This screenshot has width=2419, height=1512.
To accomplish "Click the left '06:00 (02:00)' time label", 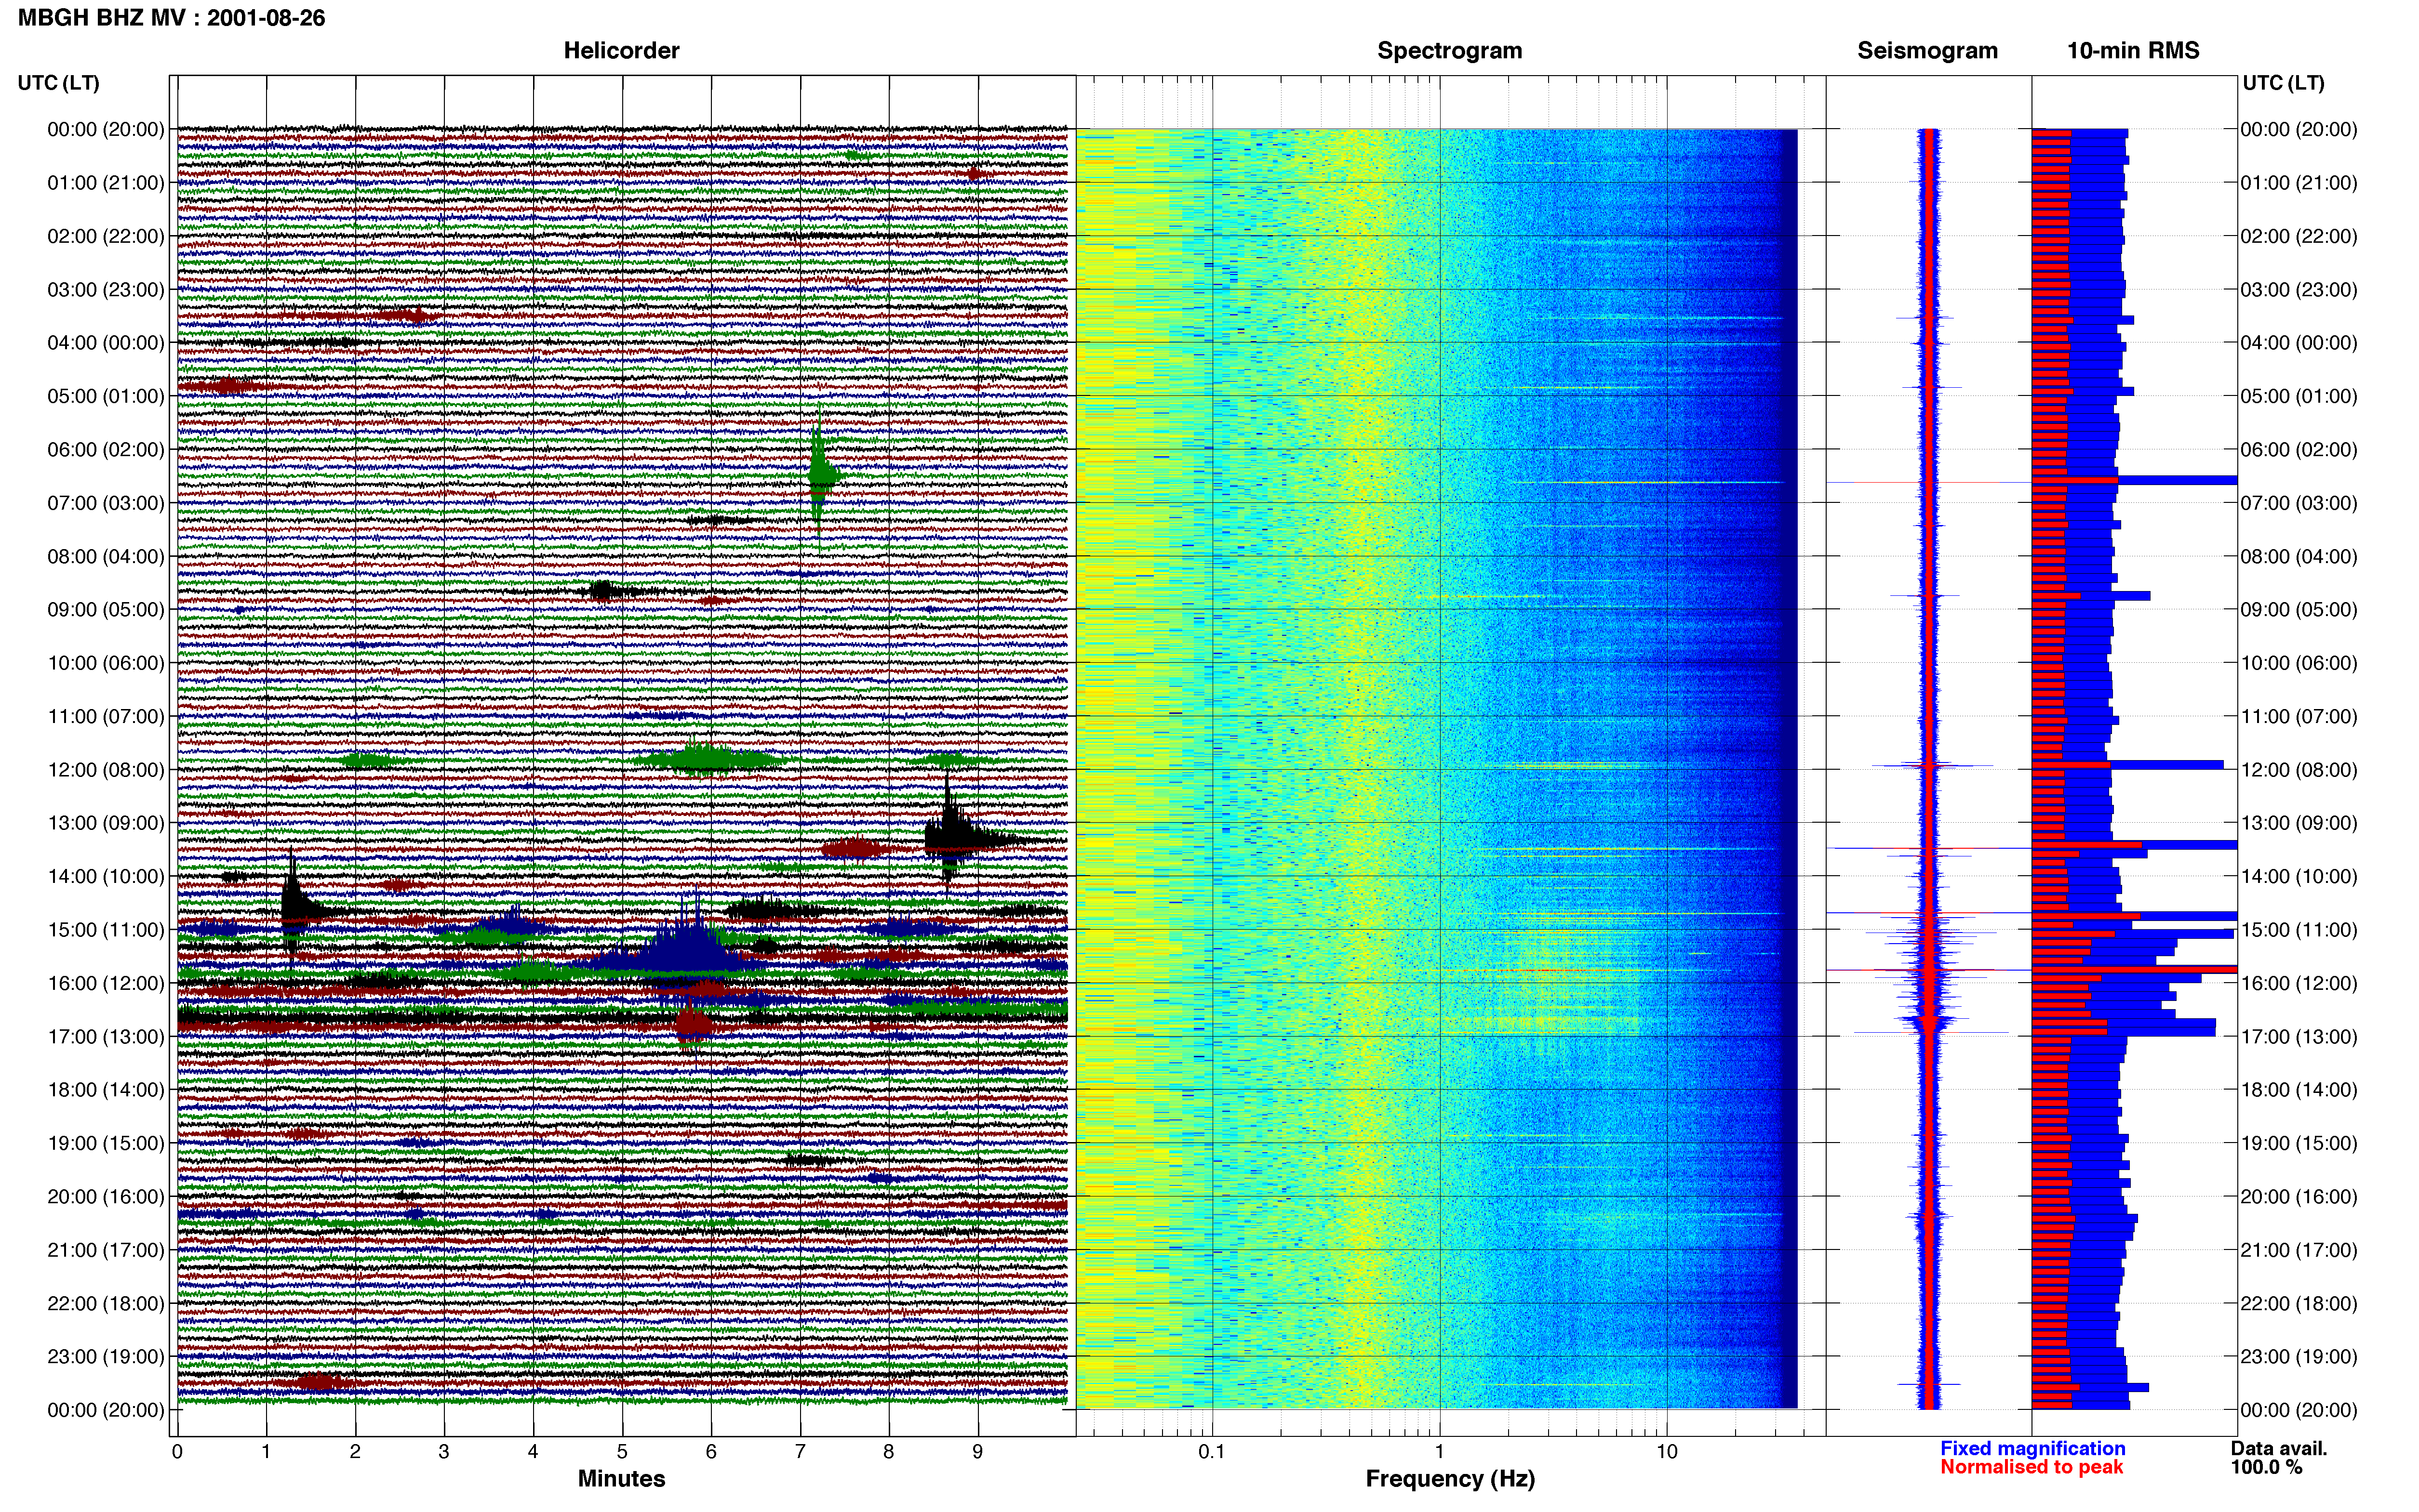I will click(106, 449).
